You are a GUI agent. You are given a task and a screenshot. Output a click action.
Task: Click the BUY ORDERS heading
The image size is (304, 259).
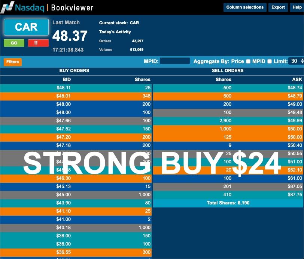coord(74,71)
